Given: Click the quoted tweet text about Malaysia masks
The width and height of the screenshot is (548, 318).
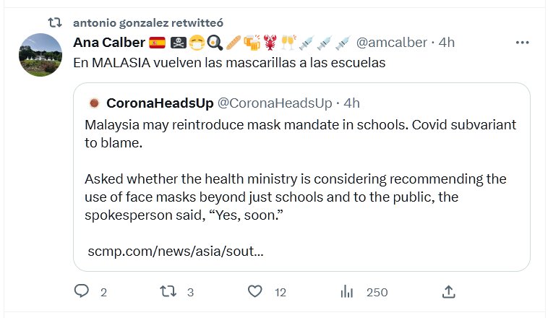Looking at the screenshot, I should coord(300,133).
